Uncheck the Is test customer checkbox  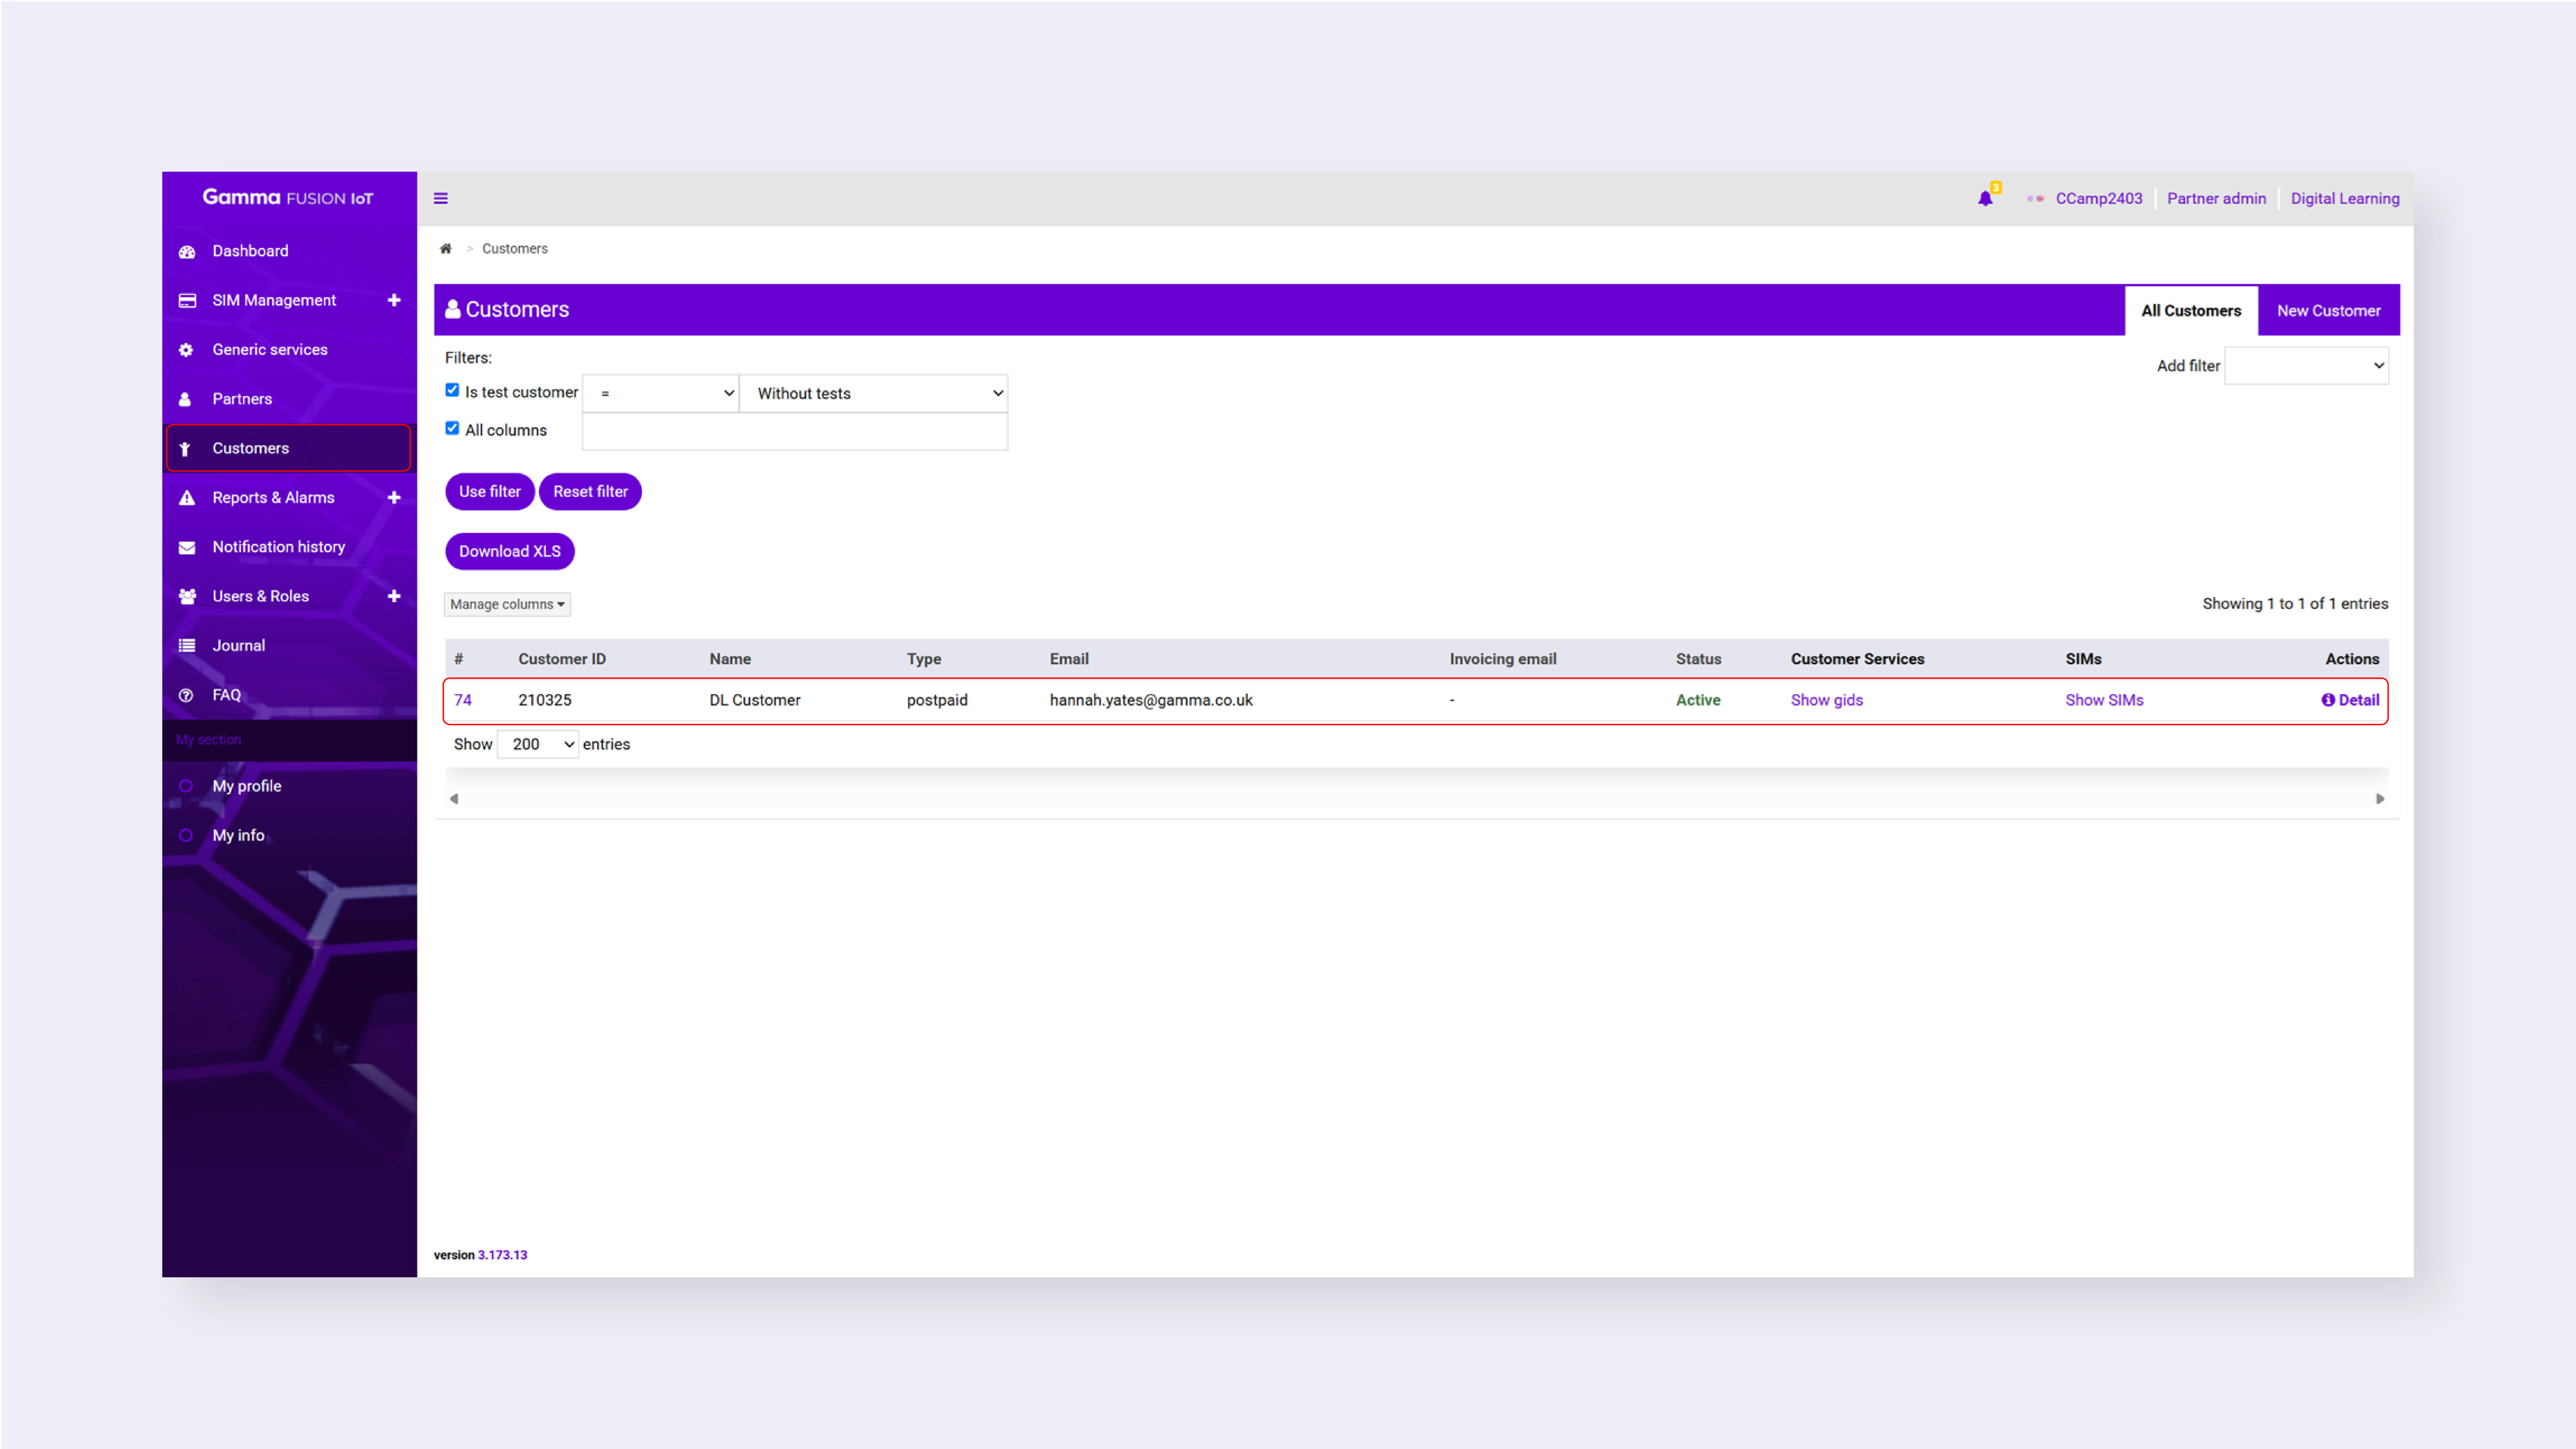tap(452, 390)
